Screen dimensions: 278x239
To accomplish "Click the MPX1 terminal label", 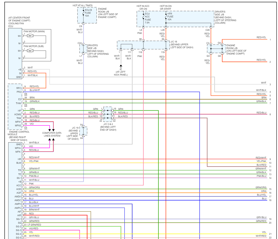I will pos(18,122).
